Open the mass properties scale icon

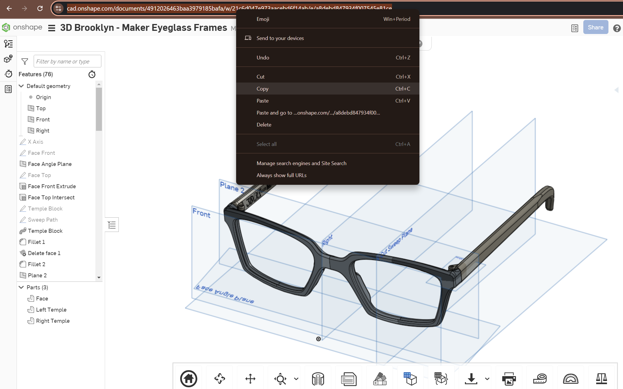coord(601,379)
